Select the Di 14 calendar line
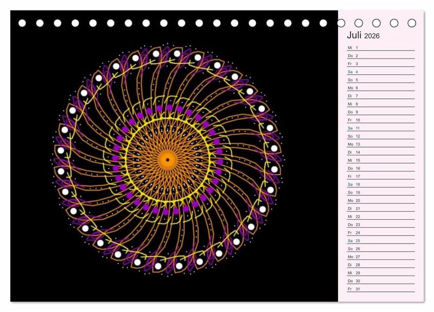Screen dimensions: 434x312 (x=381, y=152)
